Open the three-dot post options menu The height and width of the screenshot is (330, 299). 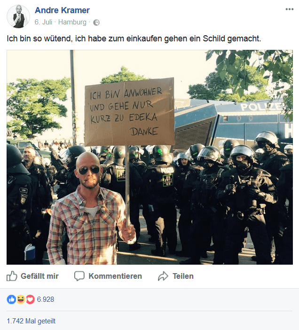(x=289, y=9)
